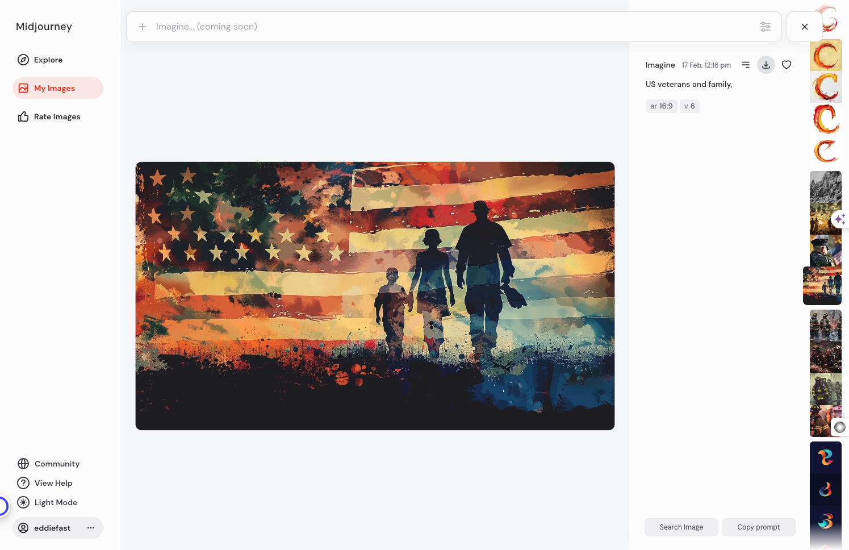Click the v 6 version tag
This screenshot has width=849, height=550.
coord(689,106)
